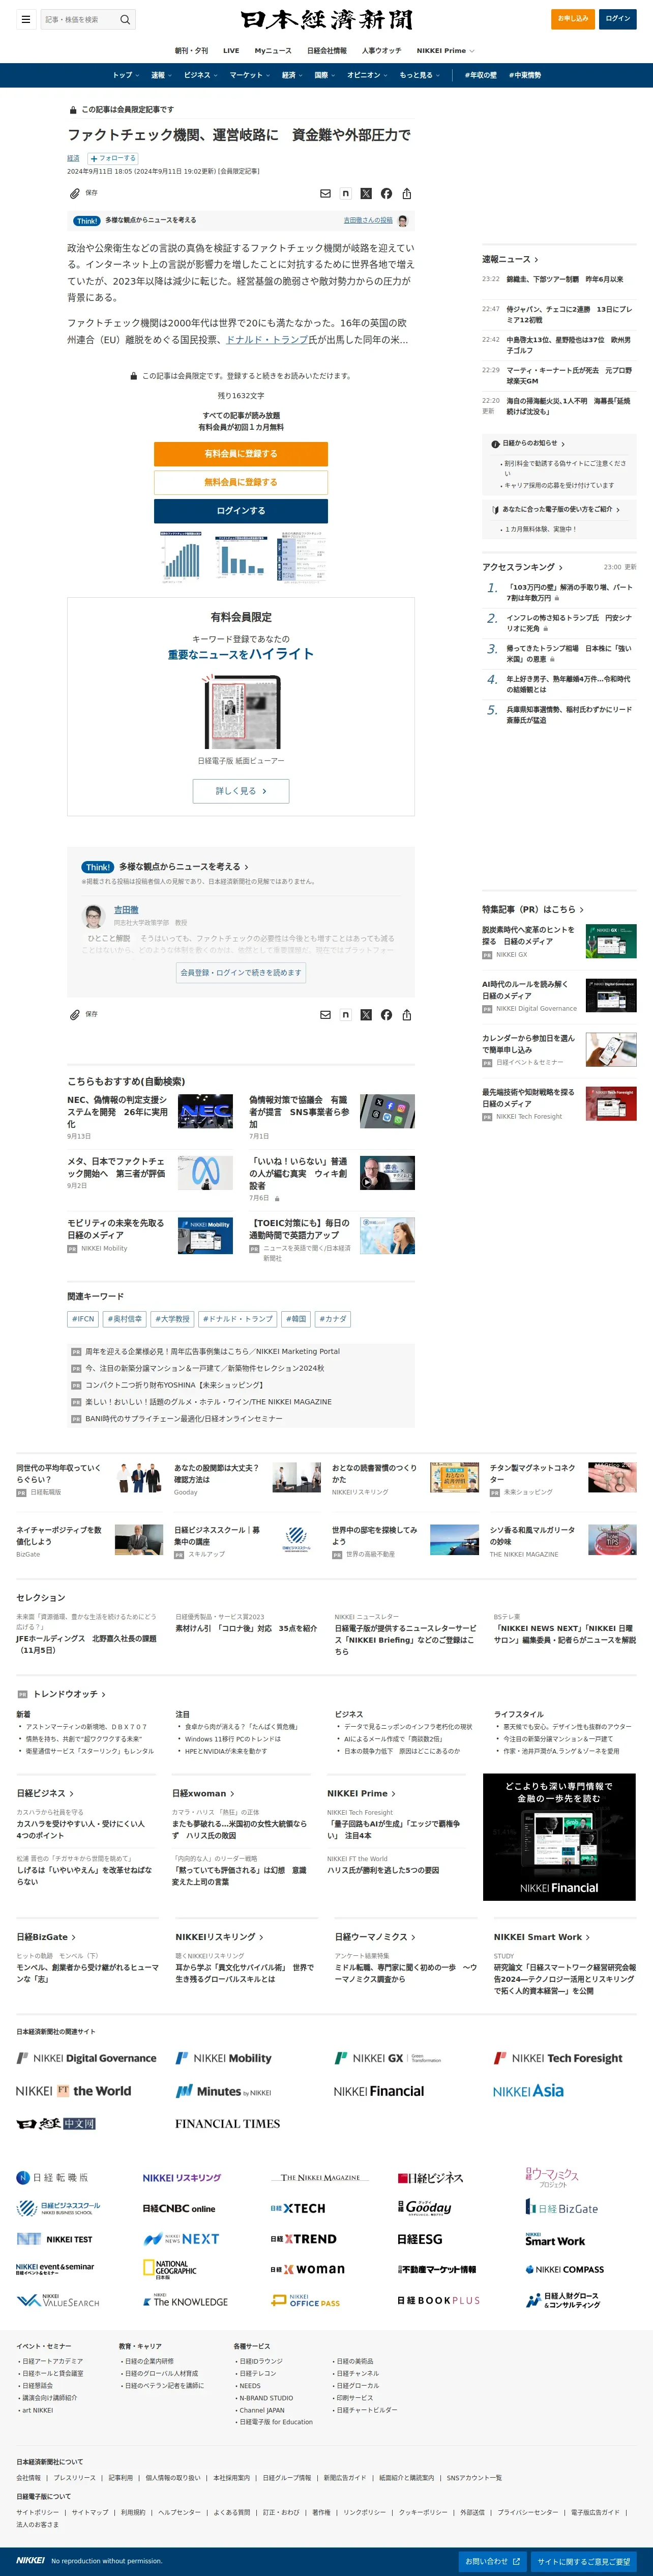
Task: Click the paperclip save icon under the headline
Action: click(74, 193)
